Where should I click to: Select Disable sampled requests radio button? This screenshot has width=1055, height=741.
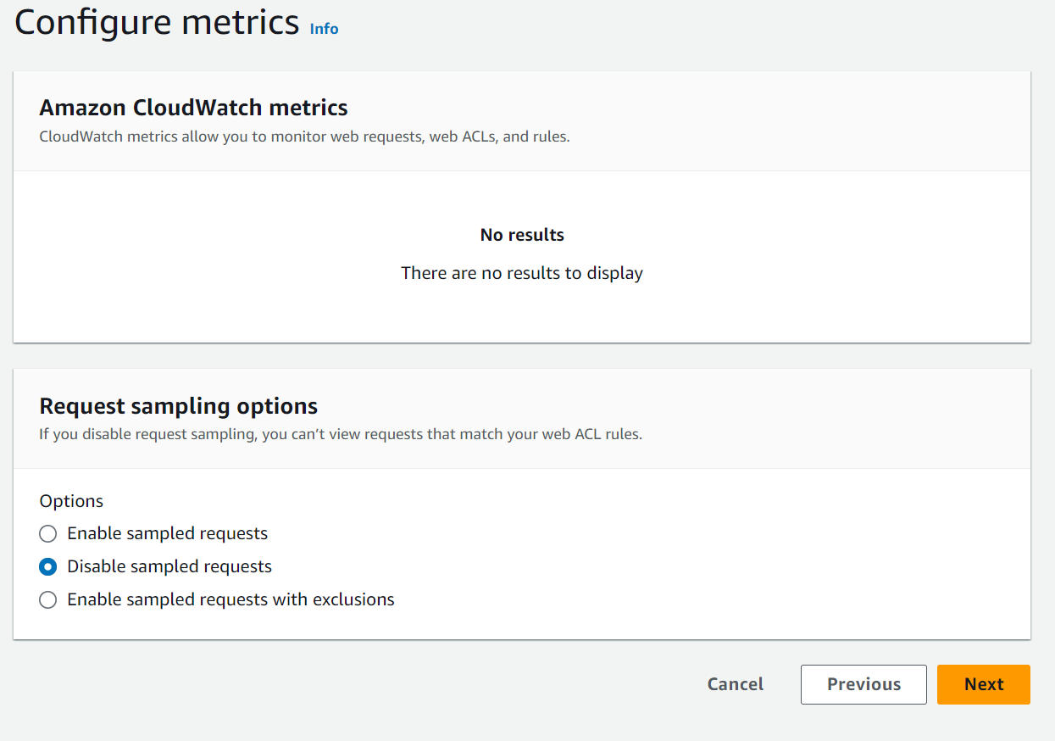pyautogui.click(x=48, y=566)
